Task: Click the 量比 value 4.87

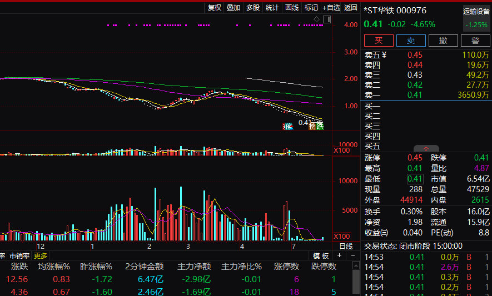Action: pos(481,168)
